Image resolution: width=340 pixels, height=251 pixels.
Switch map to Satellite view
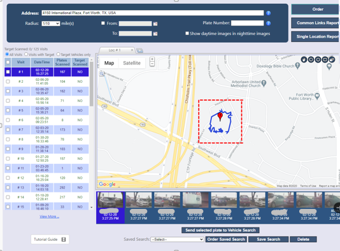click(132, 63)
